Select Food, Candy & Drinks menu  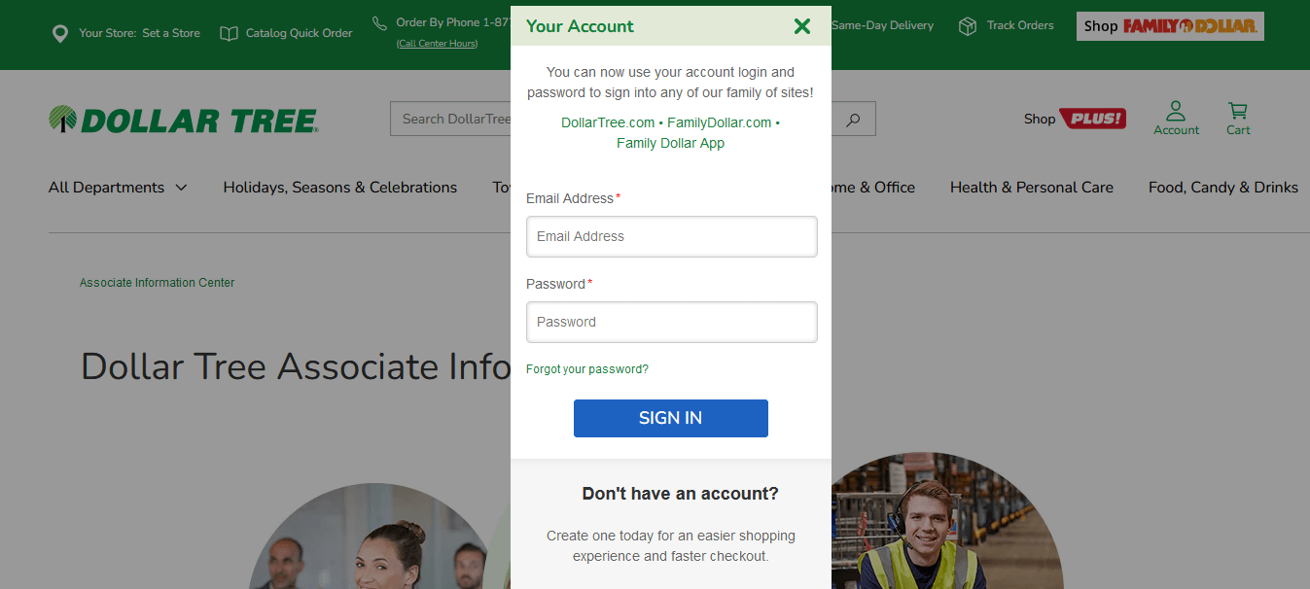pos(1222,188)
